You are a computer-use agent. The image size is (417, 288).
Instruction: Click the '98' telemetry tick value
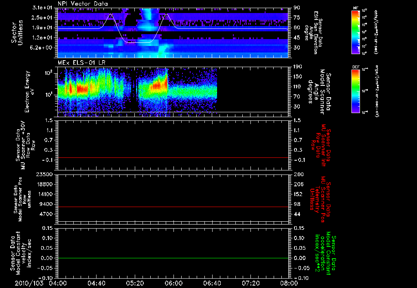(x=296, y=204)
